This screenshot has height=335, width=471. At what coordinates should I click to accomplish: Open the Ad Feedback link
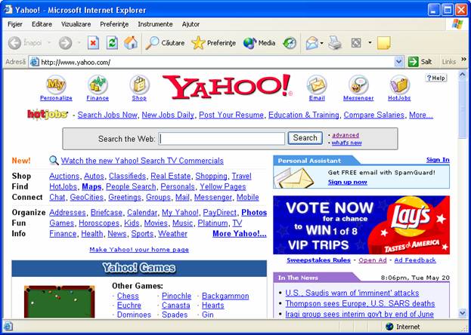pos(415,260)
